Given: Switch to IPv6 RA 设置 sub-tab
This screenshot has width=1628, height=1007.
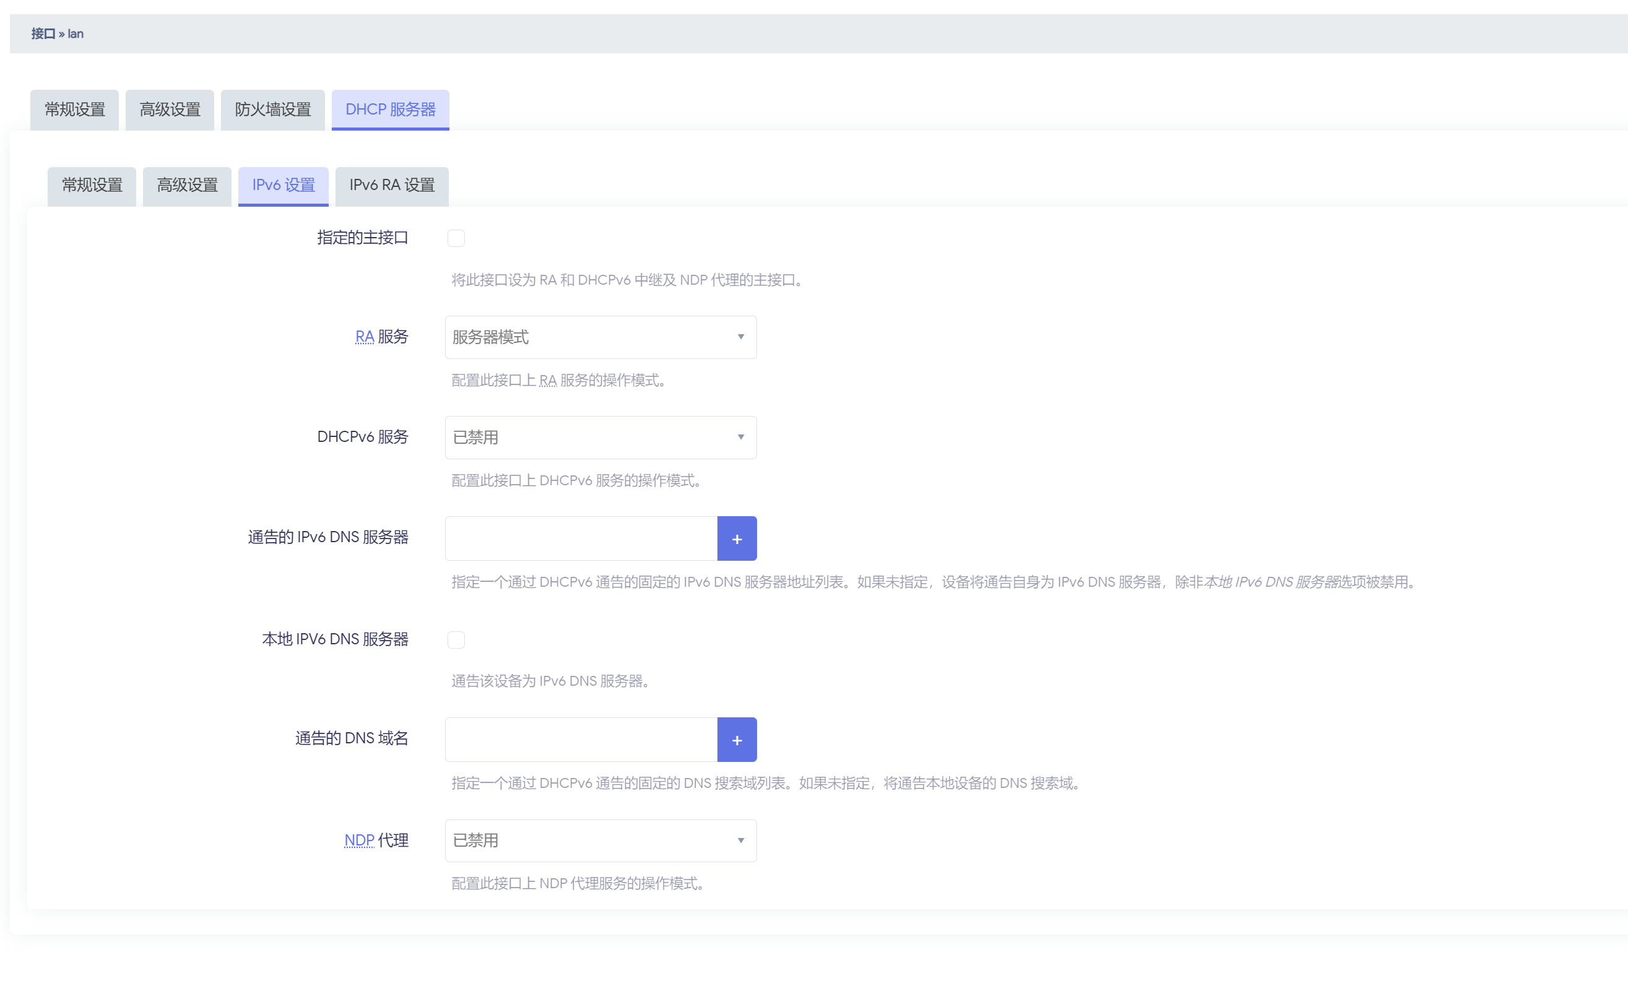Looking at the screenshot, I should click(x=392, y=185).
